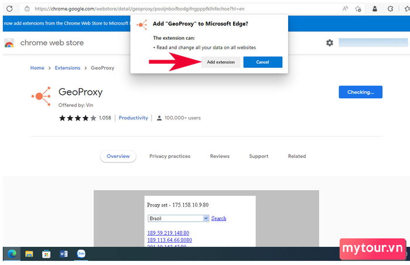
Task: Click Cancel in the GeoProxy dialog
Action: [x=262, y=62]
